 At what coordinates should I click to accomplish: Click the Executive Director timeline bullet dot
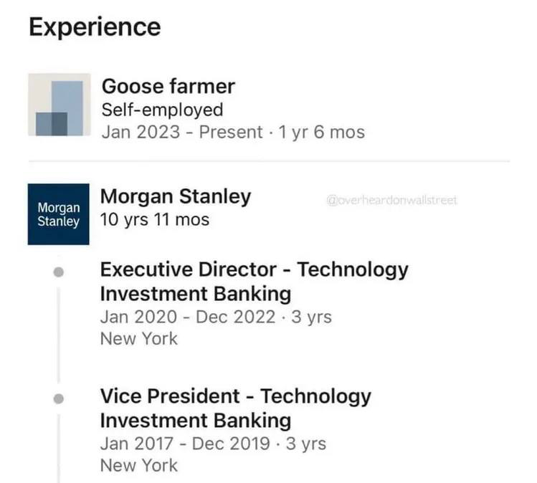(59, 272)
